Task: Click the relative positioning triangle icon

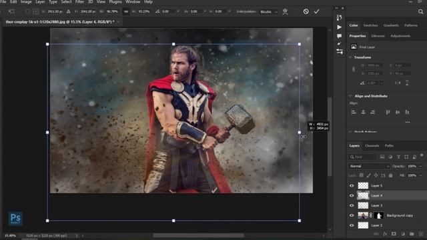Action: coord(68,11)
